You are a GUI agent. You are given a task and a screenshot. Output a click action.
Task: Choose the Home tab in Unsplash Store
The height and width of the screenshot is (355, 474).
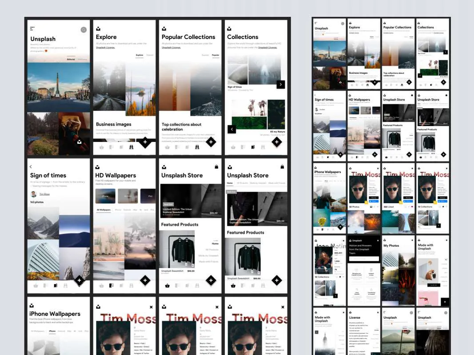point(230,183)
